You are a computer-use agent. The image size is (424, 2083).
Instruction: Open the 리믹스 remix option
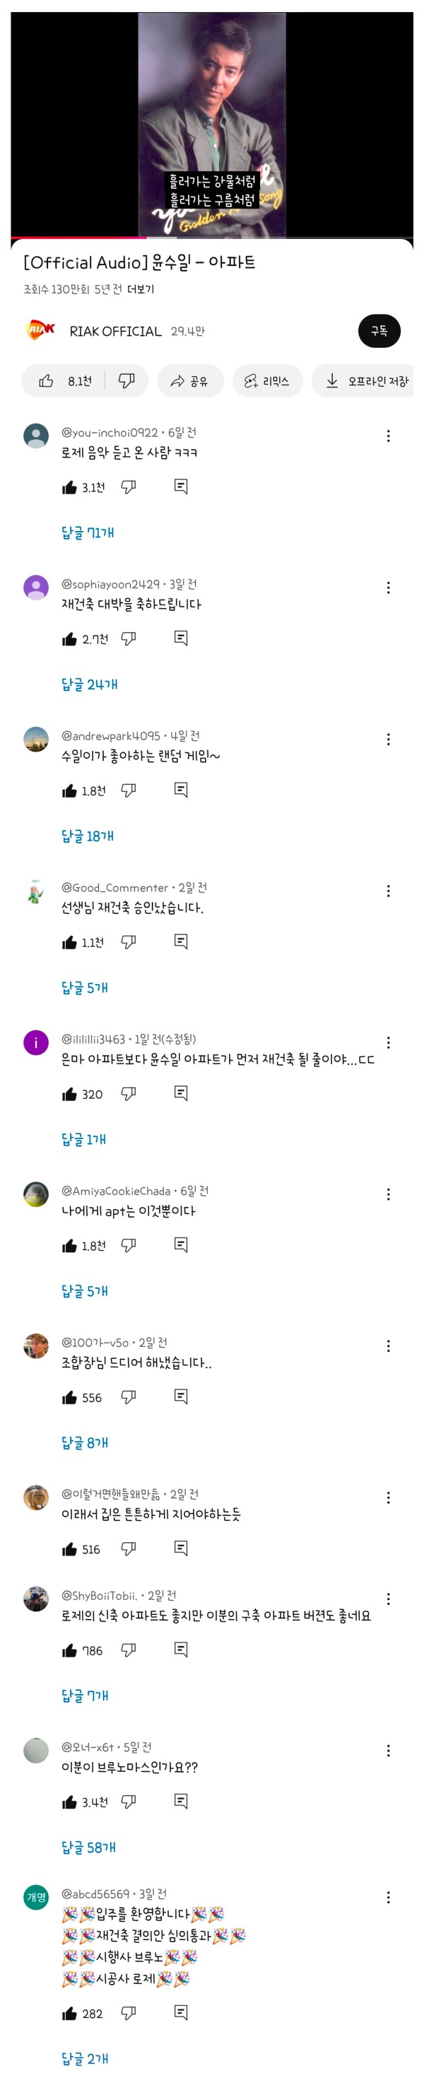pos(267,381)
